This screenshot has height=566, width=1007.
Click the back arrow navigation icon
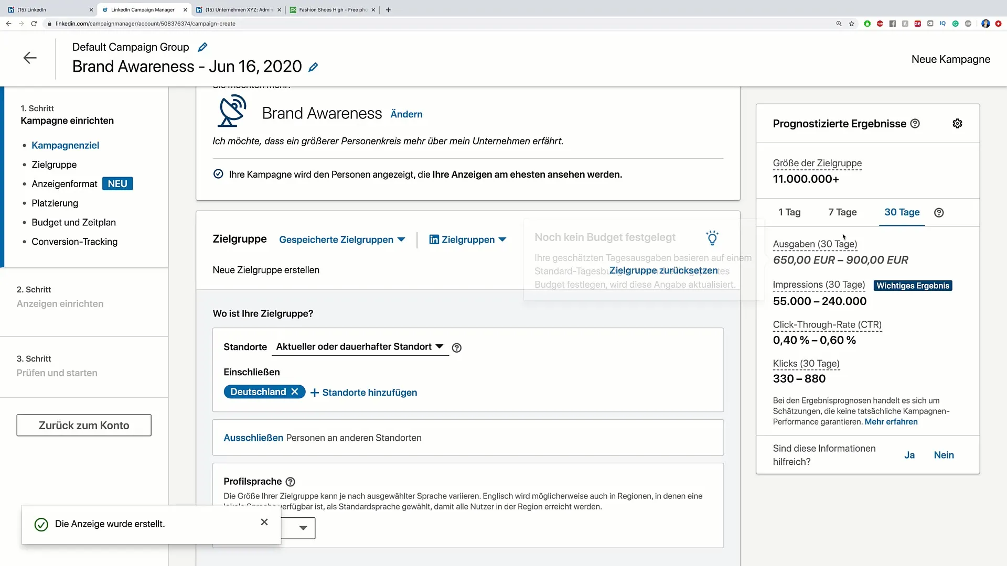[30, 57]
